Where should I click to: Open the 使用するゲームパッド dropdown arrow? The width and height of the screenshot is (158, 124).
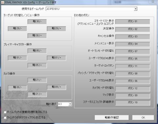[x=136, y=9]
